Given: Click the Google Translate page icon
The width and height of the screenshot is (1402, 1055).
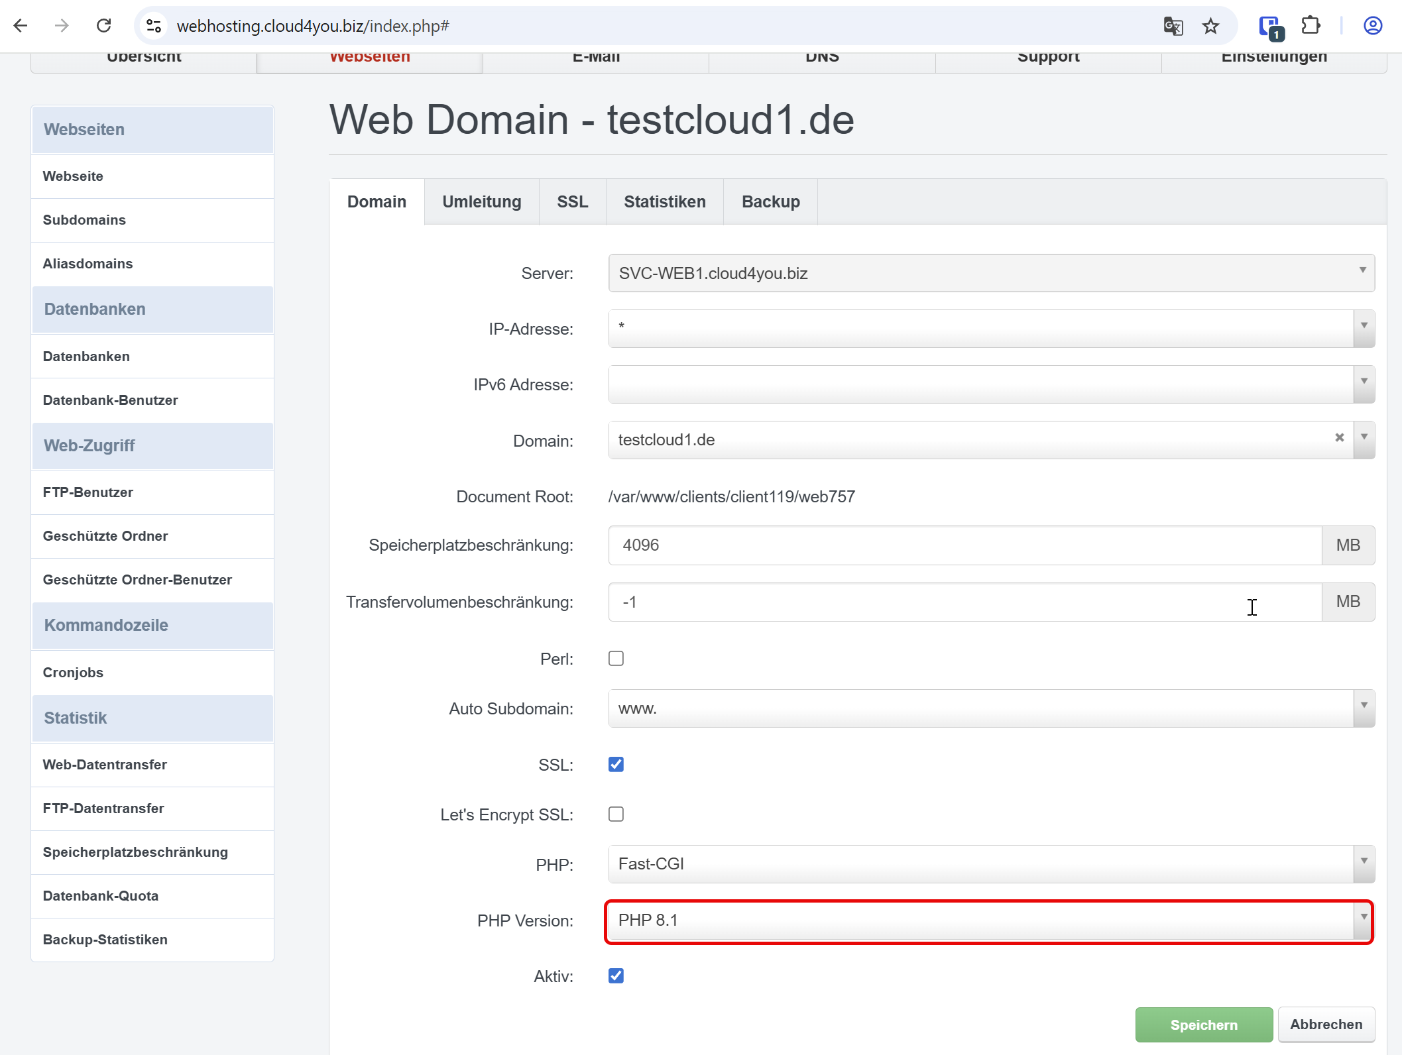Looking at the screenshot, I should tap(1173, 26).
